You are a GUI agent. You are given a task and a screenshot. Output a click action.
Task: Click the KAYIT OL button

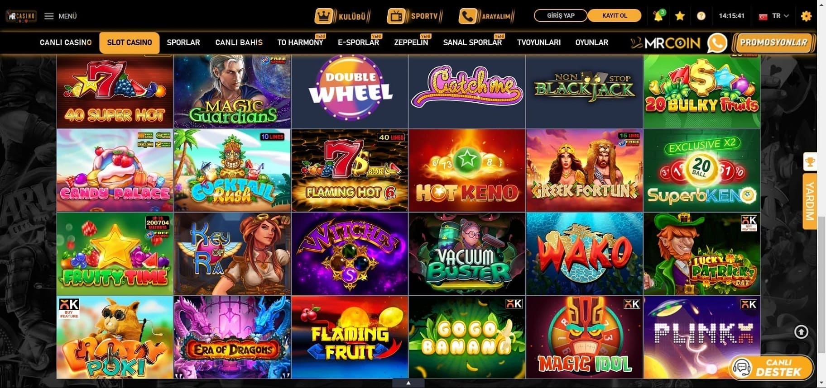click(x=615, y=16)
